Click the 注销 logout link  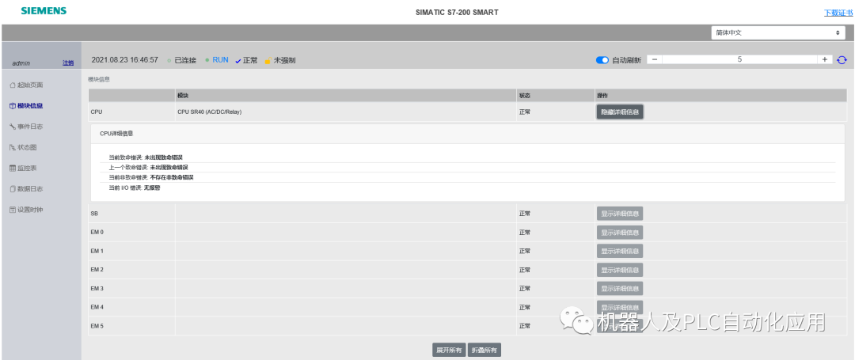(67, 63)
